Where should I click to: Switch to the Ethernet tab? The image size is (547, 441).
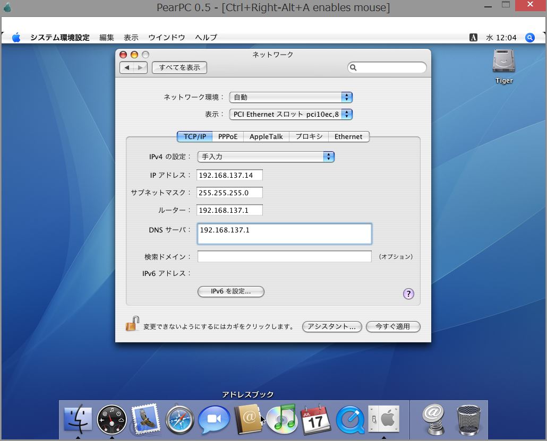(x=348, y=137)
